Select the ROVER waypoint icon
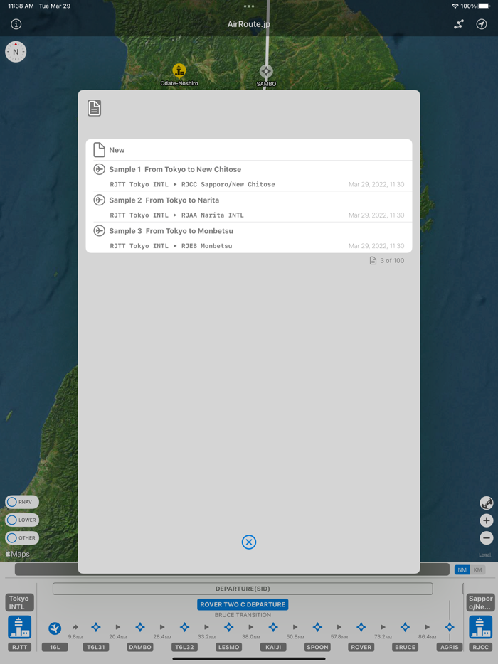Viewport: 498px width, 664px height. [361, 627]
